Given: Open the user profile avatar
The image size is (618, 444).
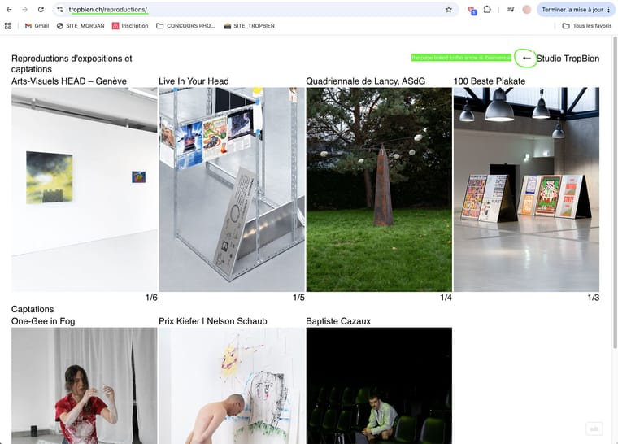Looking at the screenshot, I should (527, 10).
